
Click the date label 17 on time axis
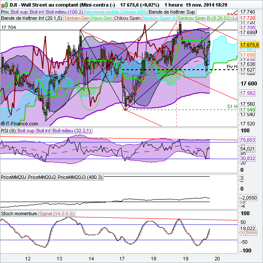122,259
